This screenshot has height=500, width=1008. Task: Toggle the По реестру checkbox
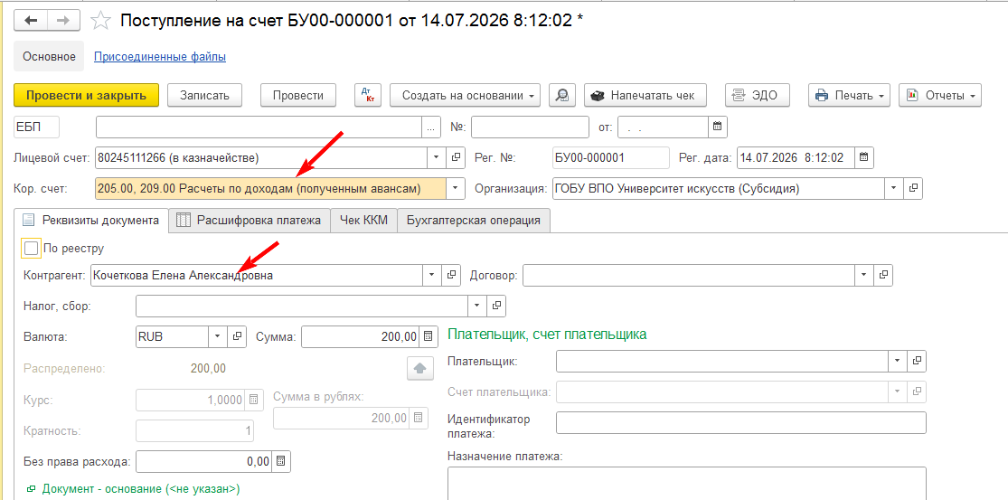coord(32,248)
